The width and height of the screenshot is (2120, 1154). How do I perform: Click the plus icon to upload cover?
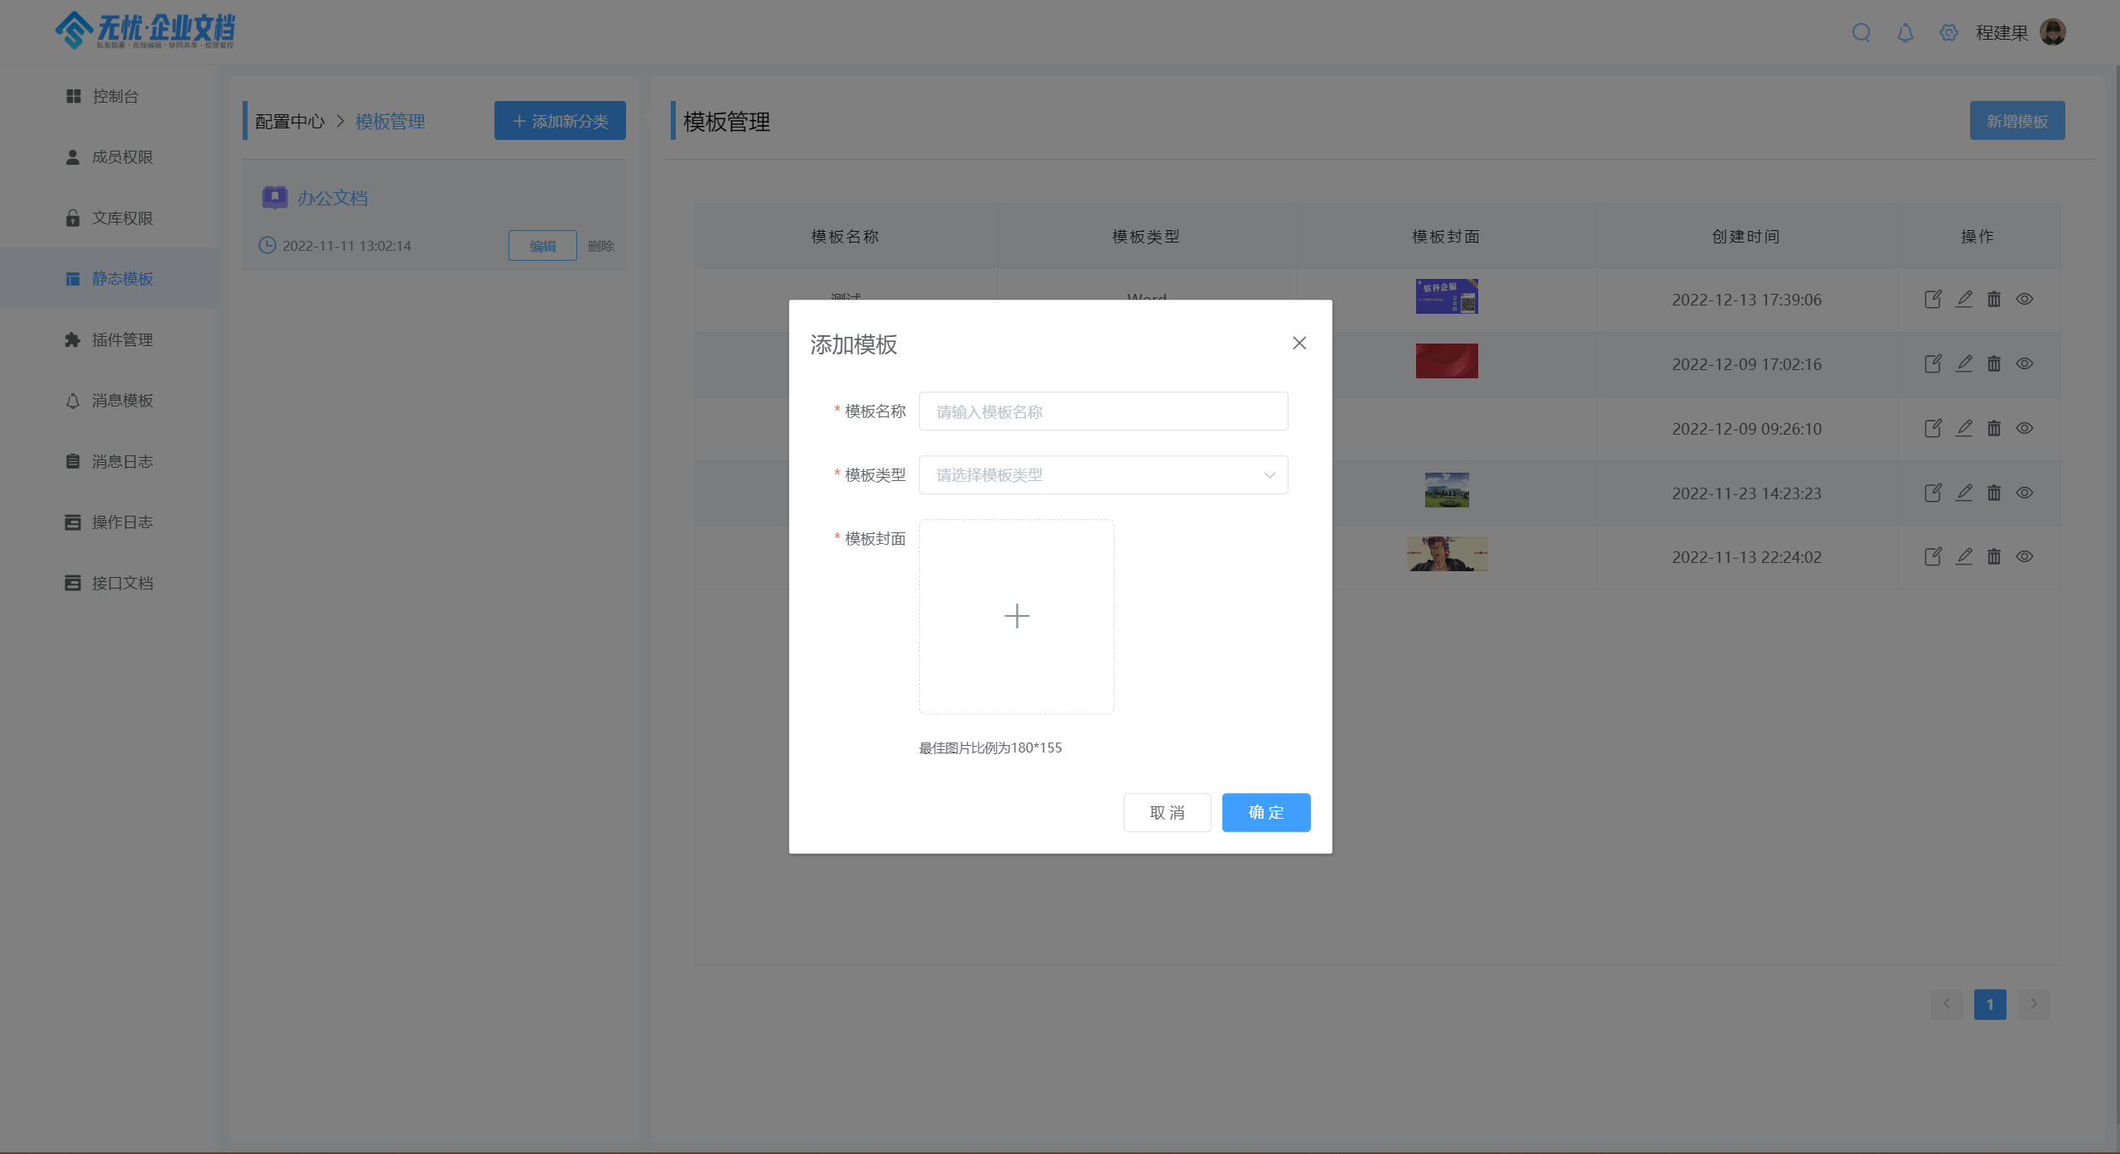[1016, 616]
